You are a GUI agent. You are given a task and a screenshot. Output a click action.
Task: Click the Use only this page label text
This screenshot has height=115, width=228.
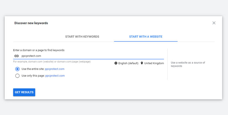point(33,76)
